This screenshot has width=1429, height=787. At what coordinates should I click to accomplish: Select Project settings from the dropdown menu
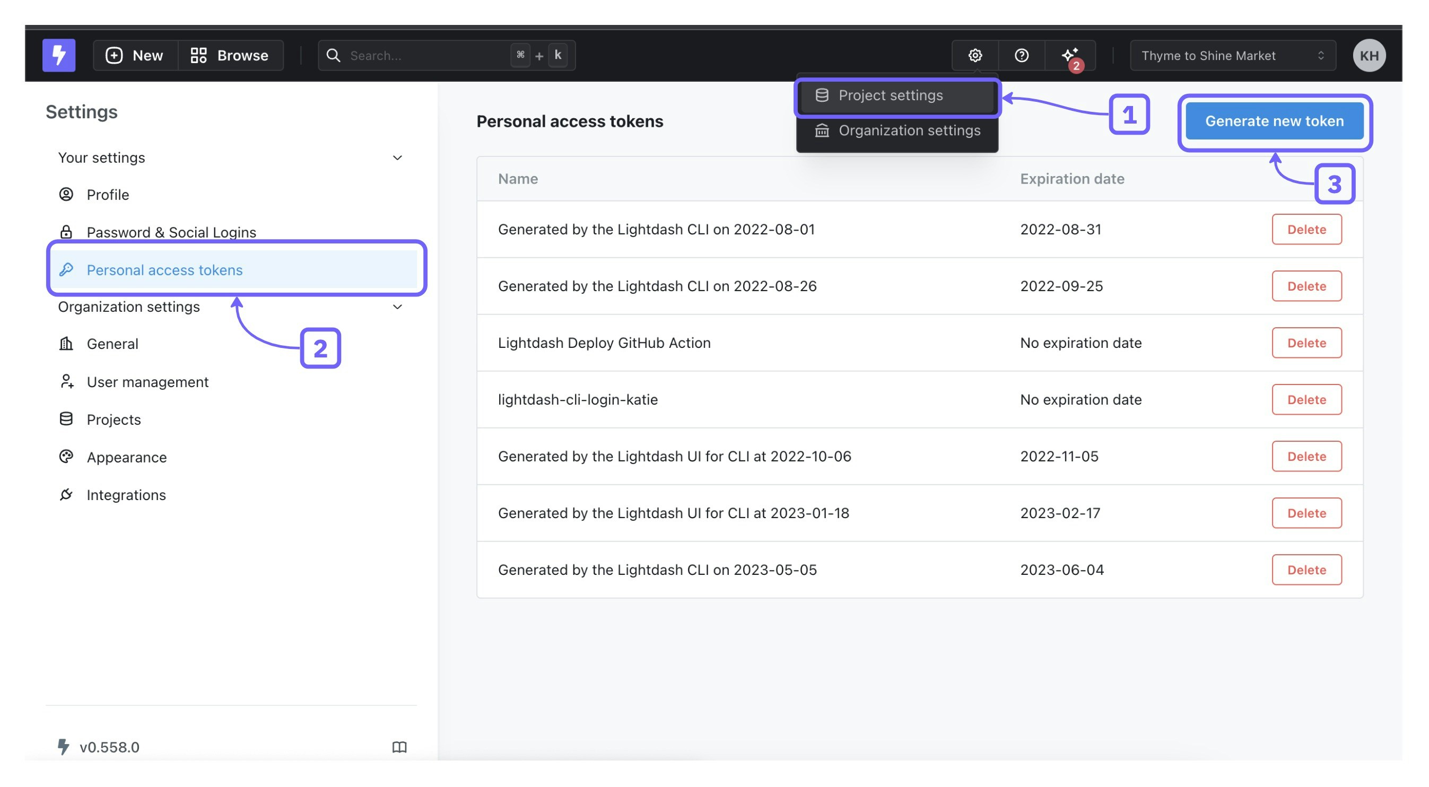(x=890, y=95)
